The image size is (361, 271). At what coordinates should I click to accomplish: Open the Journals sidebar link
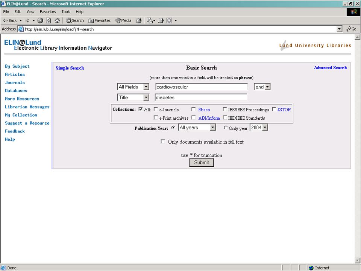[x=15, y=82]
